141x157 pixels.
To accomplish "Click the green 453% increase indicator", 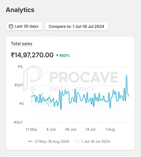I will (63, 55).
